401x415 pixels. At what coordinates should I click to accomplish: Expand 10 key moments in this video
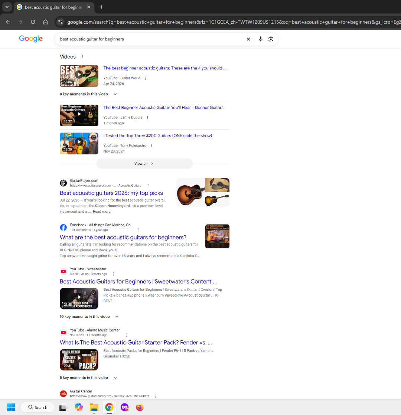click(x=89, y=317)
